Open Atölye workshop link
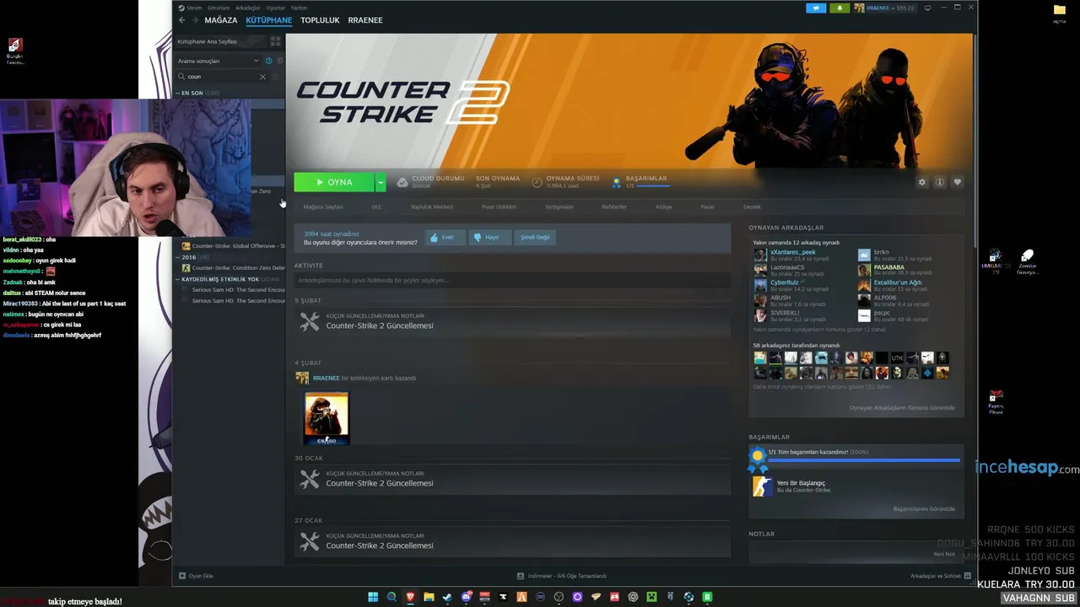1080x607 pixels. point(664,207)
